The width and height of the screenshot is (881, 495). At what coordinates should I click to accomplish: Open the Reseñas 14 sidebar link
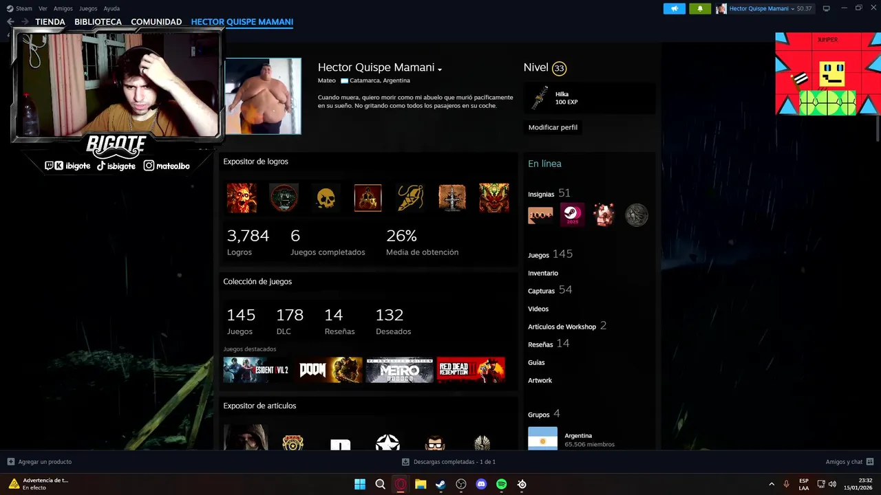[x=549, y=344]
